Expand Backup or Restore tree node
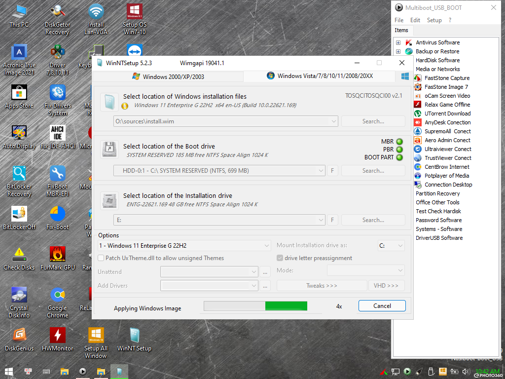Image resolution: width=505 pixels, height=379 pixels. click(x=398, y=51)
